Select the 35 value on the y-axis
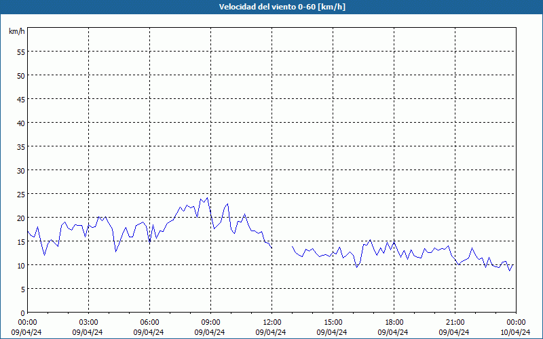 (21, 146)
